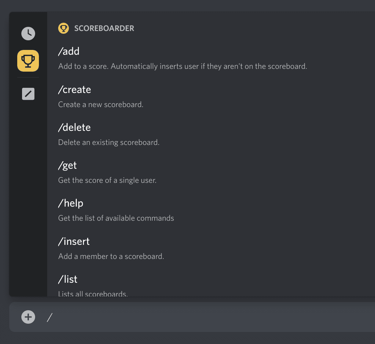Focus the message input field with slash
Viewport: 375px width, 344px height.
[x=207, y=317]
